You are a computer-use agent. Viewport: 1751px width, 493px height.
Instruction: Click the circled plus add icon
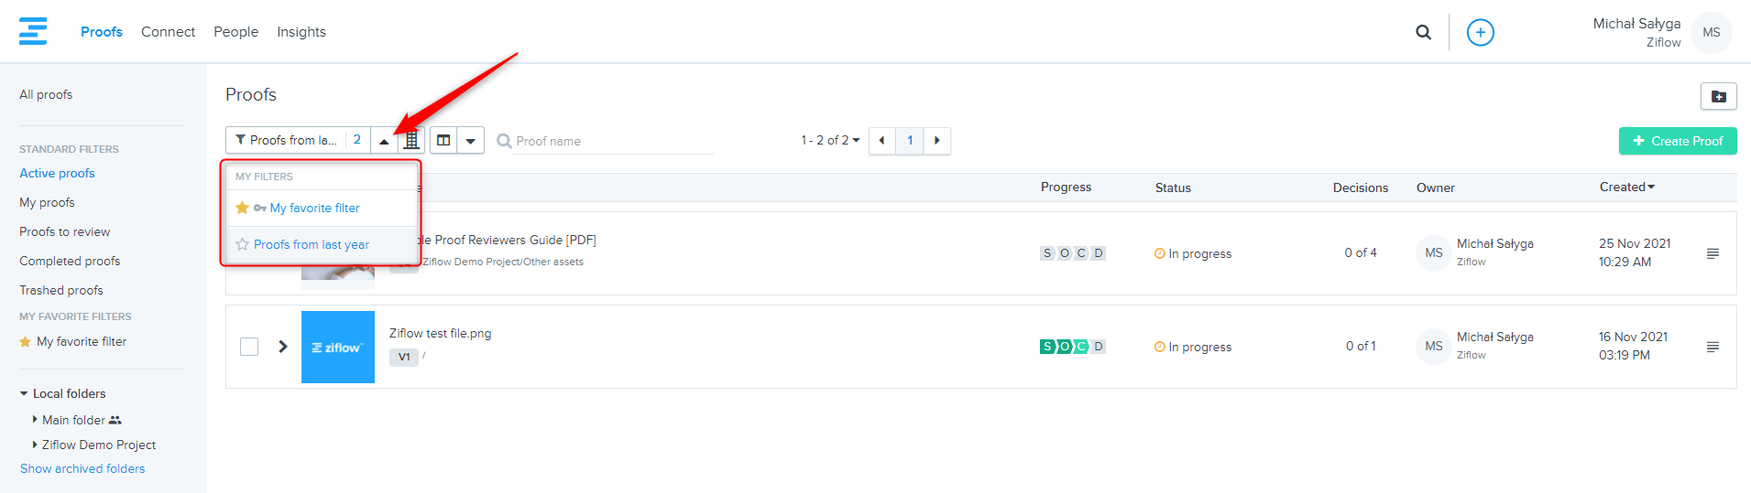tap(1480, 32)
